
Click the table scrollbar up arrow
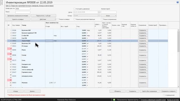pos(178,30)
